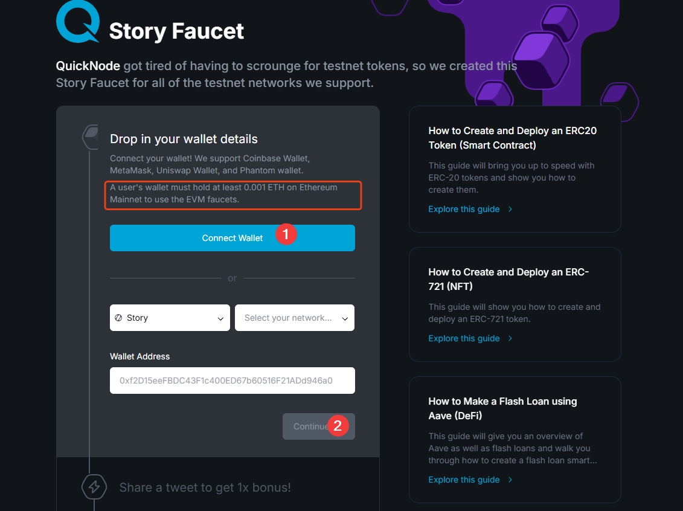The height and width of the screenshot is (511, 683).
Task: Click arrow icon beside ERC20 guide link
Action: (510, 209)
